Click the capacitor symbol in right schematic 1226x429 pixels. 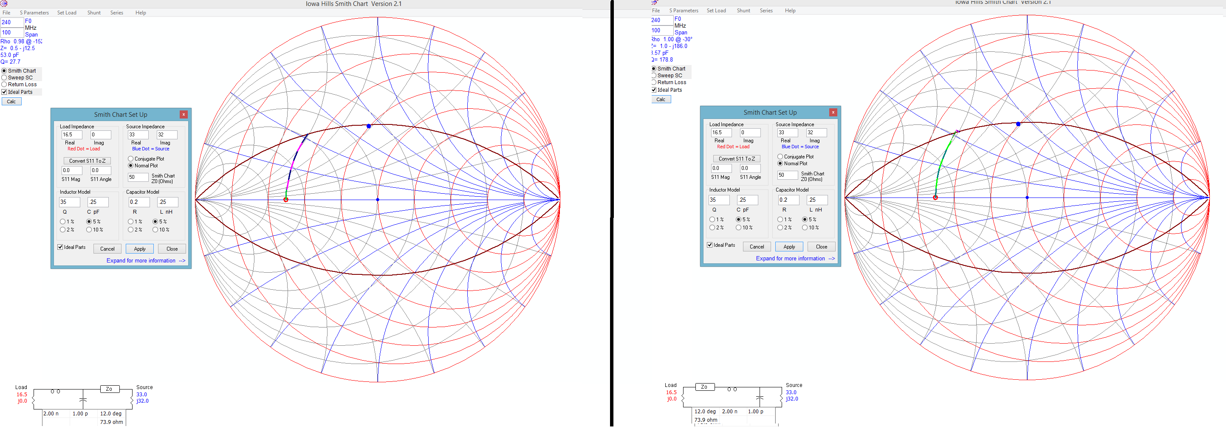point(760,397)
